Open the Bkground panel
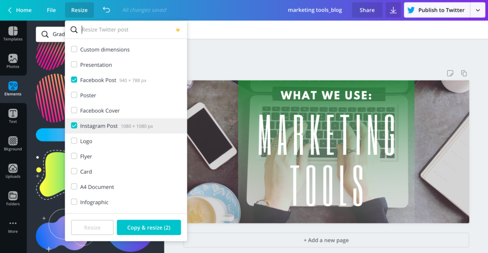The height and width of the screenshot is (253, 488). coord(13,143)
